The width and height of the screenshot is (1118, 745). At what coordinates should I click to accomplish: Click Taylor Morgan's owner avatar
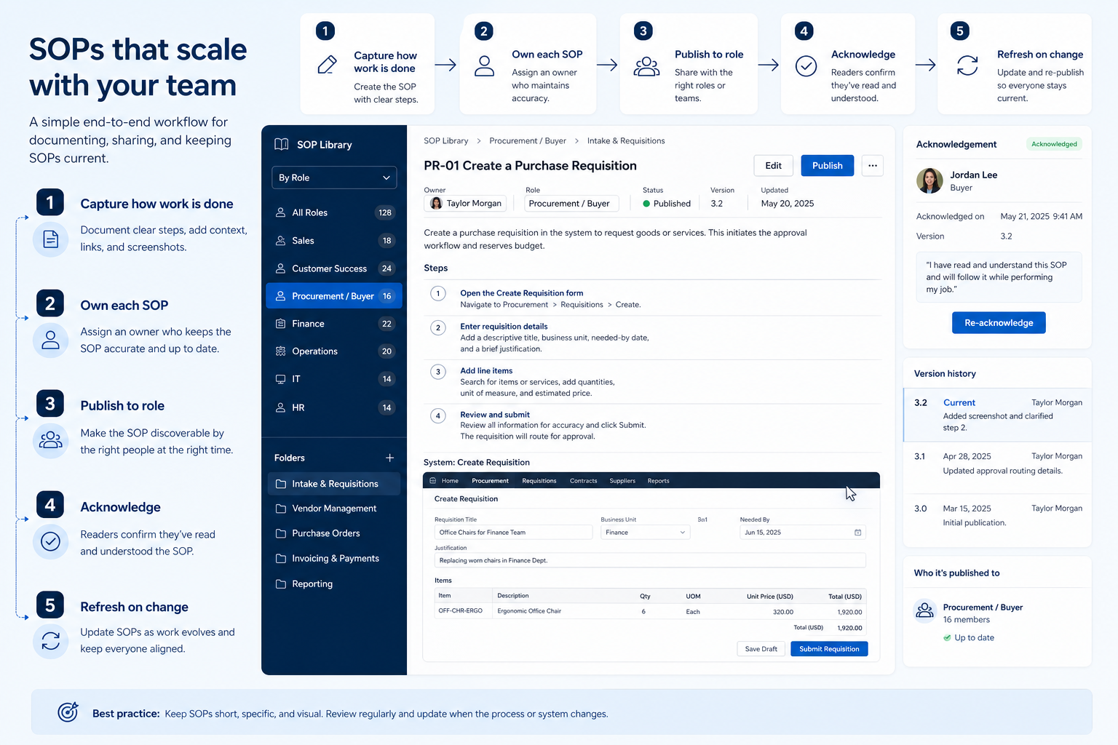click(436, 203)
